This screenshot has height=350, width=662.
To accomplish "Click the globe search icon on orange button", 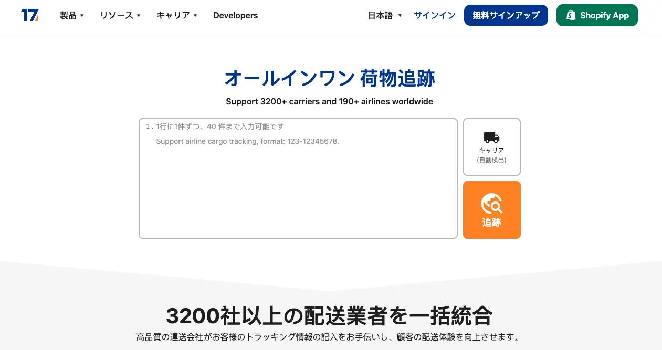I will (491, 204).
